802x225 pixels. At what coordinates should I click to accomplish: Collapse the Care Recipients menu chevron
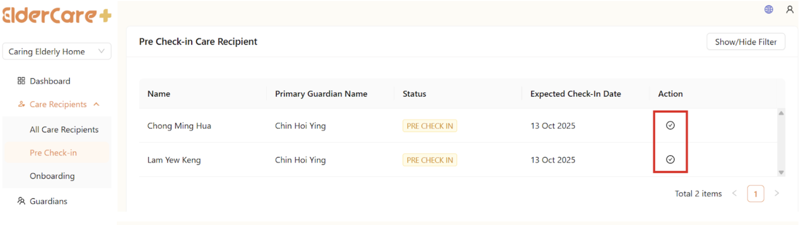click(96, 104)
